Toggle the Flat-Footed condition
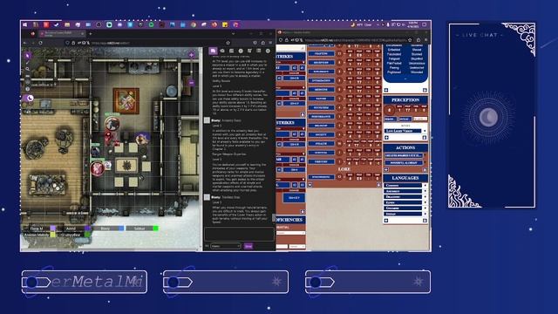 (394, 63)
